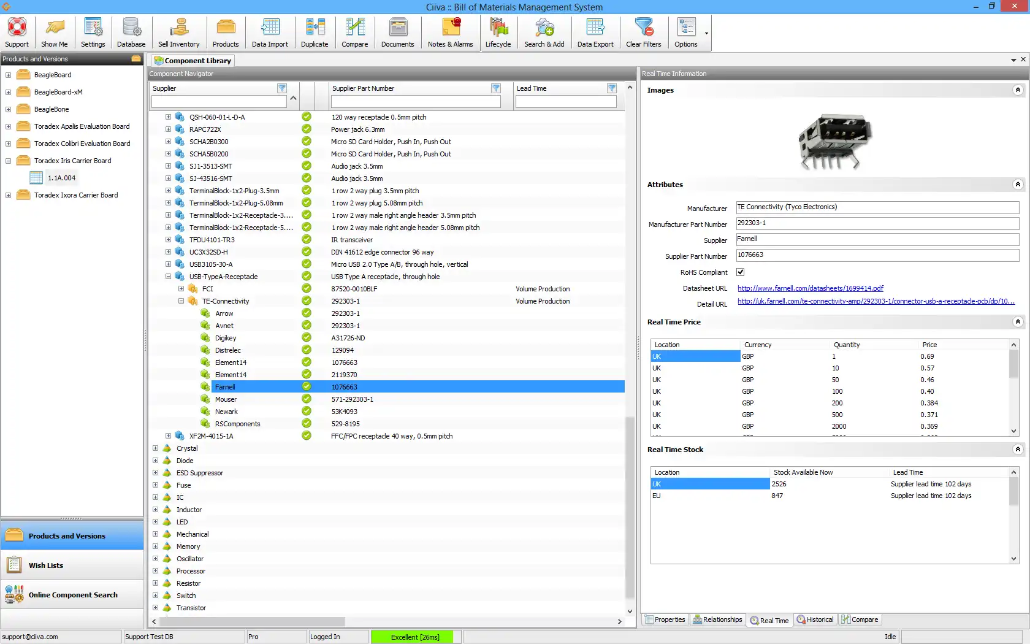This screenshot has height=644, width=1030.
Task: Open Notes & Alarms
Action: 450,33
